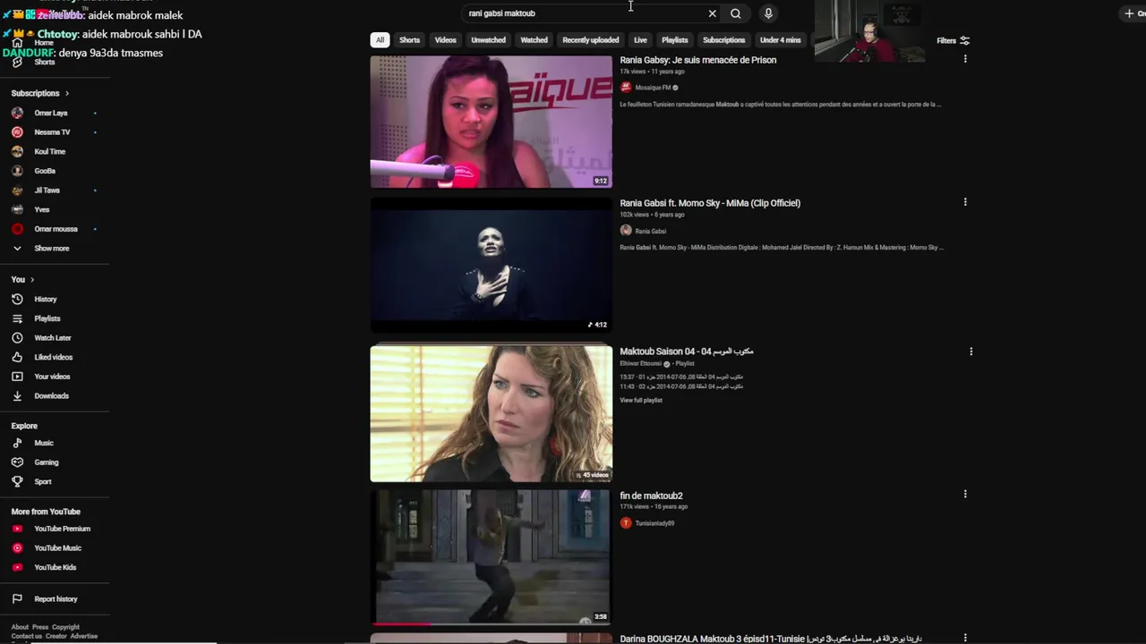Click View full playlist link

coord(641,400)
